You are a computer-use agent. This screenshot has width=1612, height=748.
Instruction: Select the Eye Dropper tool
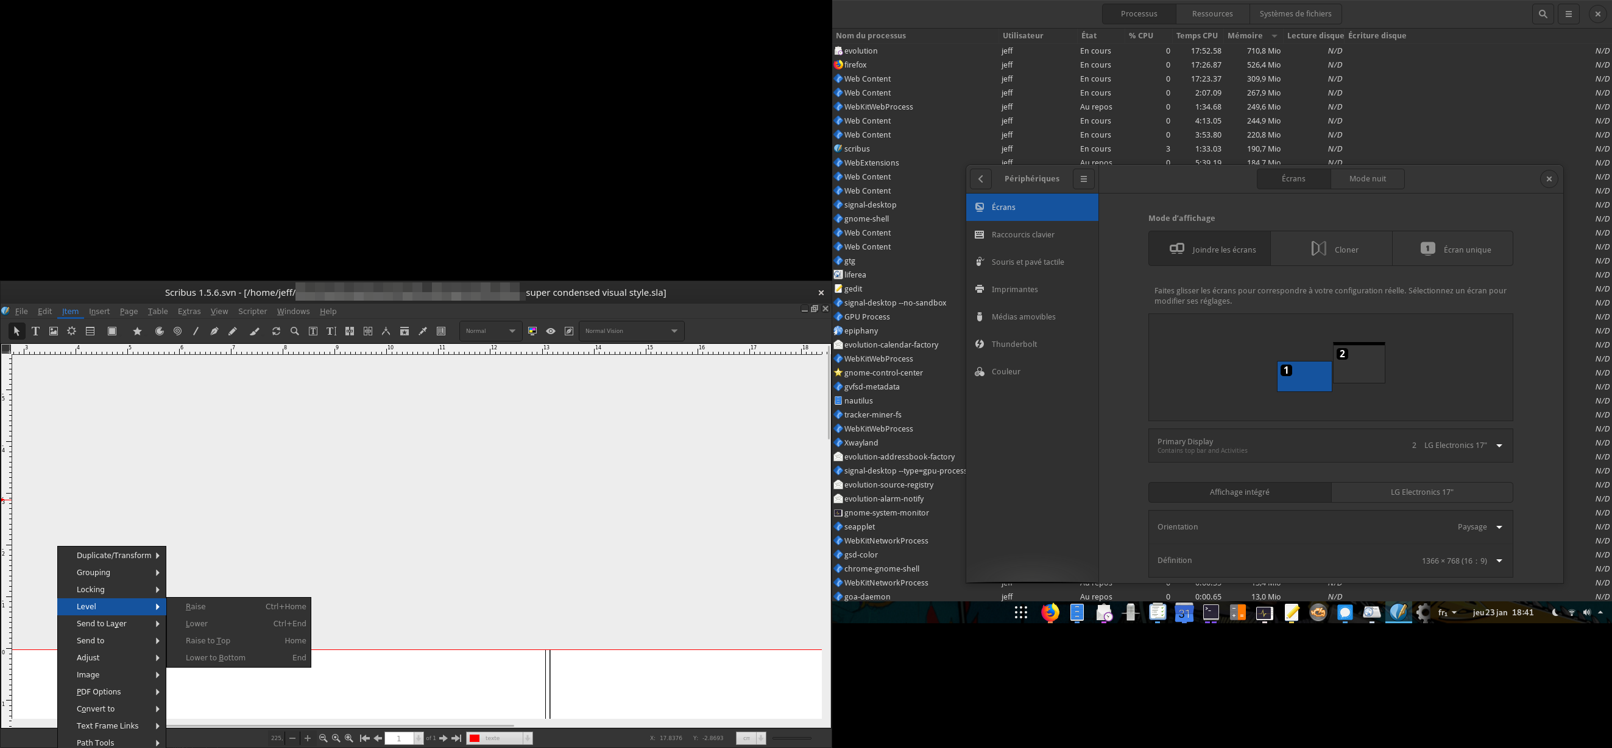(422, 332)
